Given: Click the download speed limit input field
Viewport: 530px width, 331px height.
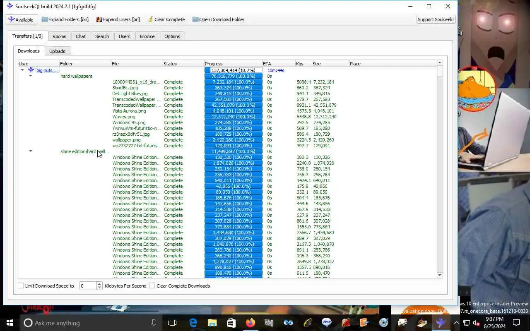Looking at the screenshot, I should click(x=88, y=285).
